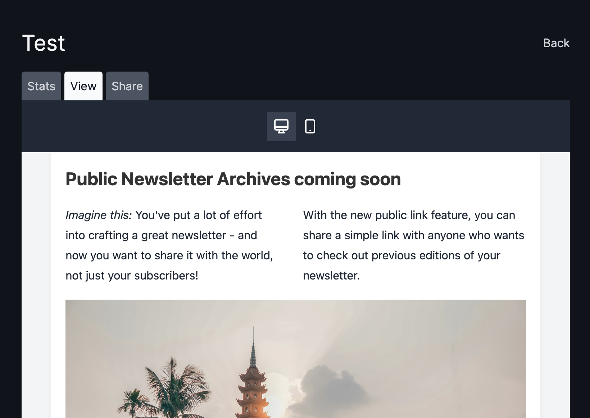Click the newsletter hero image
Viewport: 590px width, 418px height.
coord(296,359)
